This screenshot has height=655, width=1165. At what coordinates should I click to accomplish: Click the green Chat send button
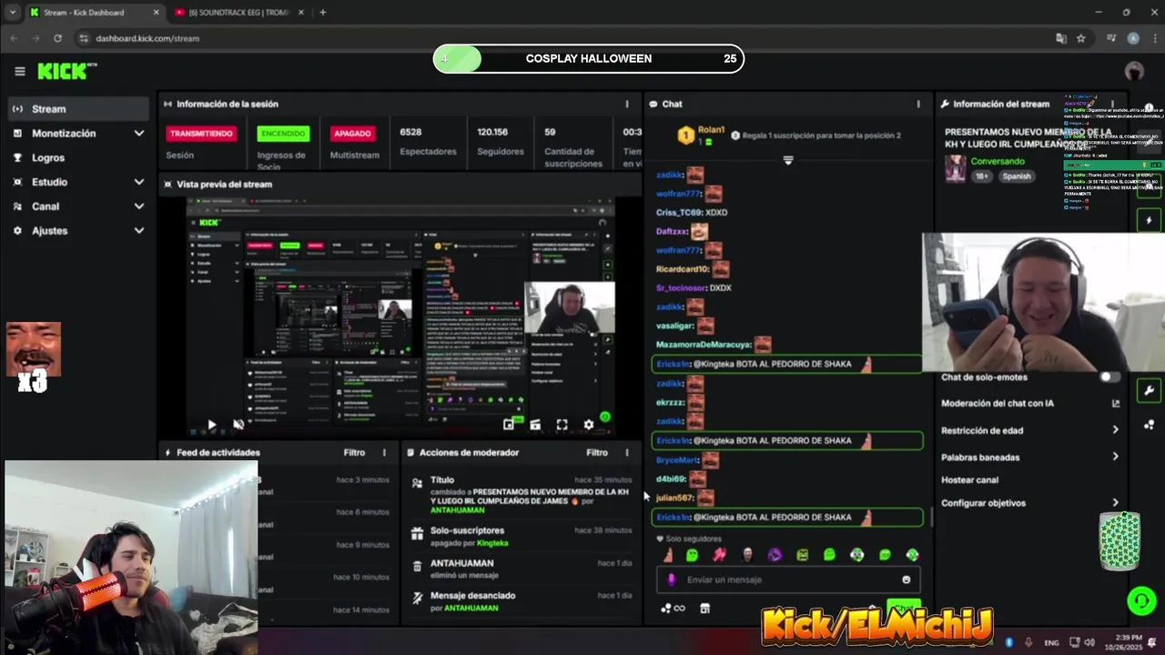tap(903, 608)
